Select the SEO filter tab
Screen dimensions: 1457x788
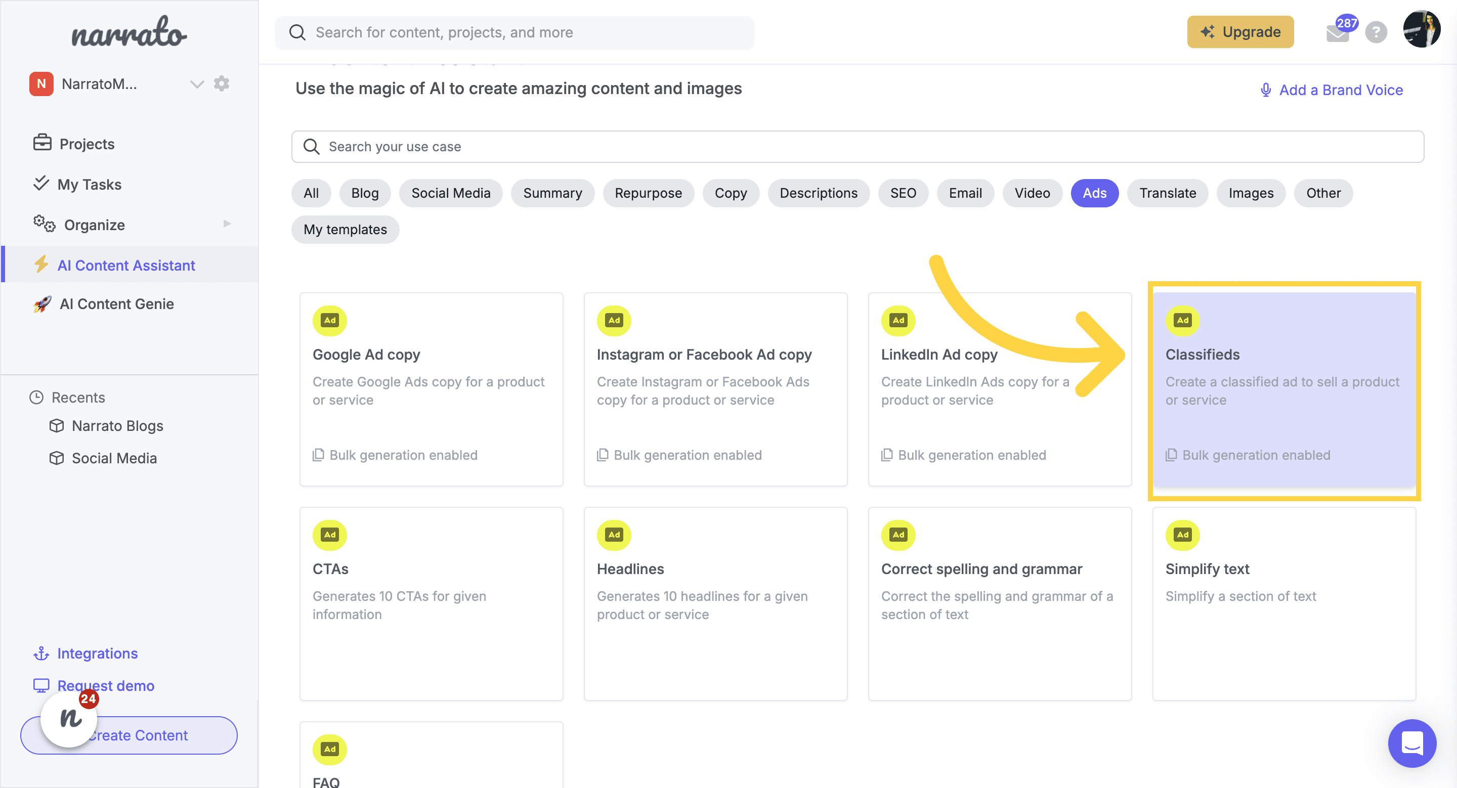(x=903, y=193)
